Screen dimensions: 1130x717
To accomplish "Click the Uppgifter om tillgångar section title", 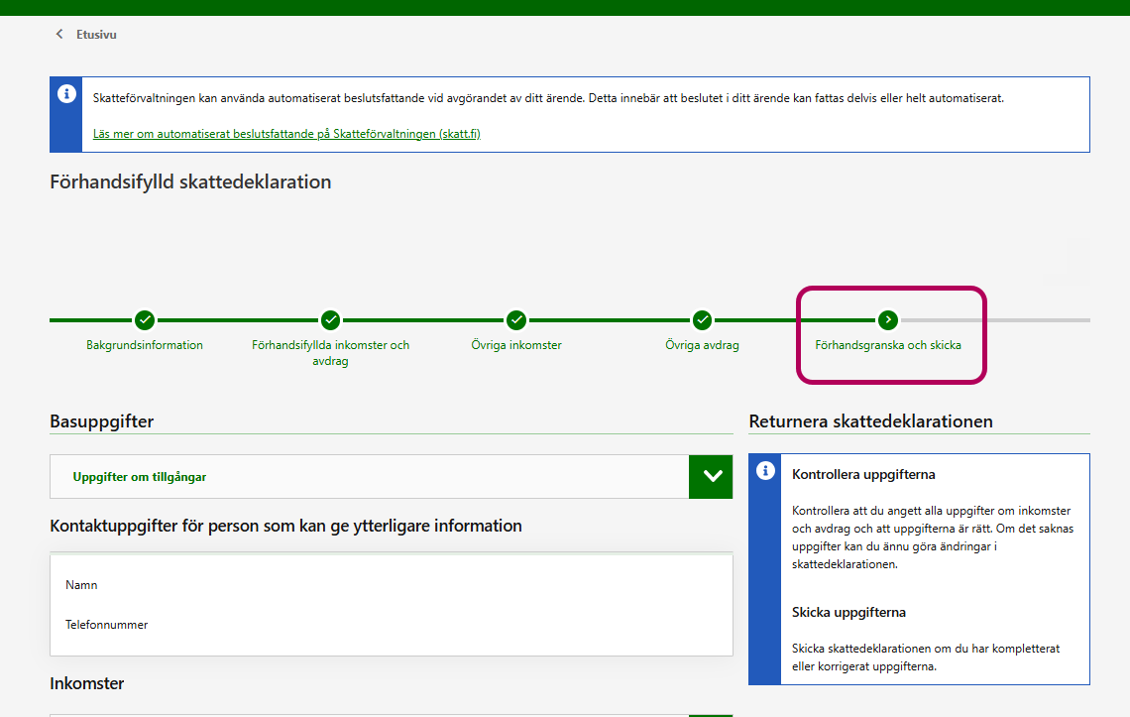I will [x=140, y=477].
